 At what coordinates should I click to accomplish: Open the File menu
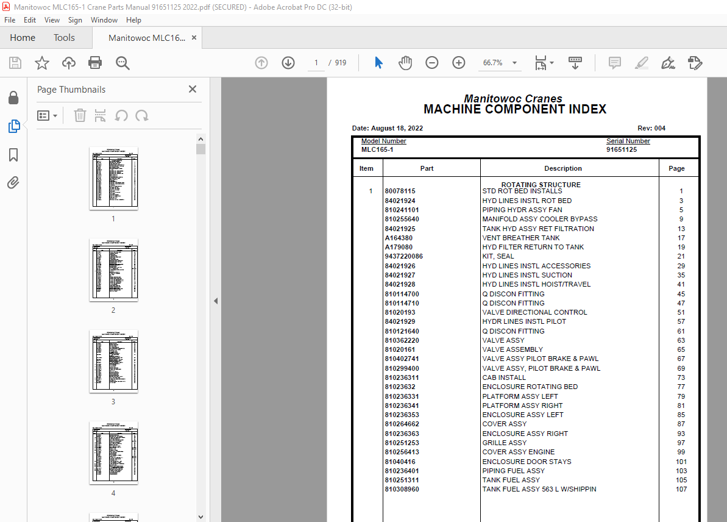10,20
